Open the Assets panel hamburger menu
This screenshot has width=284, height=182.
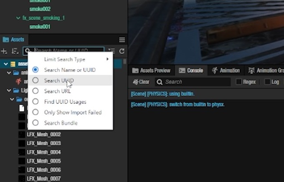click(x=122, y=40)
